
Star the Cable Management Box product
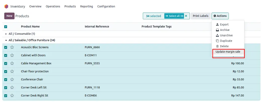coord(12,63)
